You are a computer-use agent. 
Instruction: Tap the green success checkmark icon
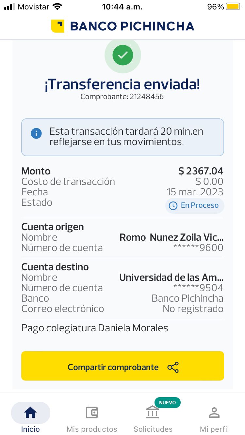click(x=122, y=55)
